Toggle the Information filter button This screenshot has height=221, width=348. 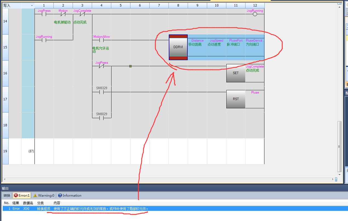[70, 196]
